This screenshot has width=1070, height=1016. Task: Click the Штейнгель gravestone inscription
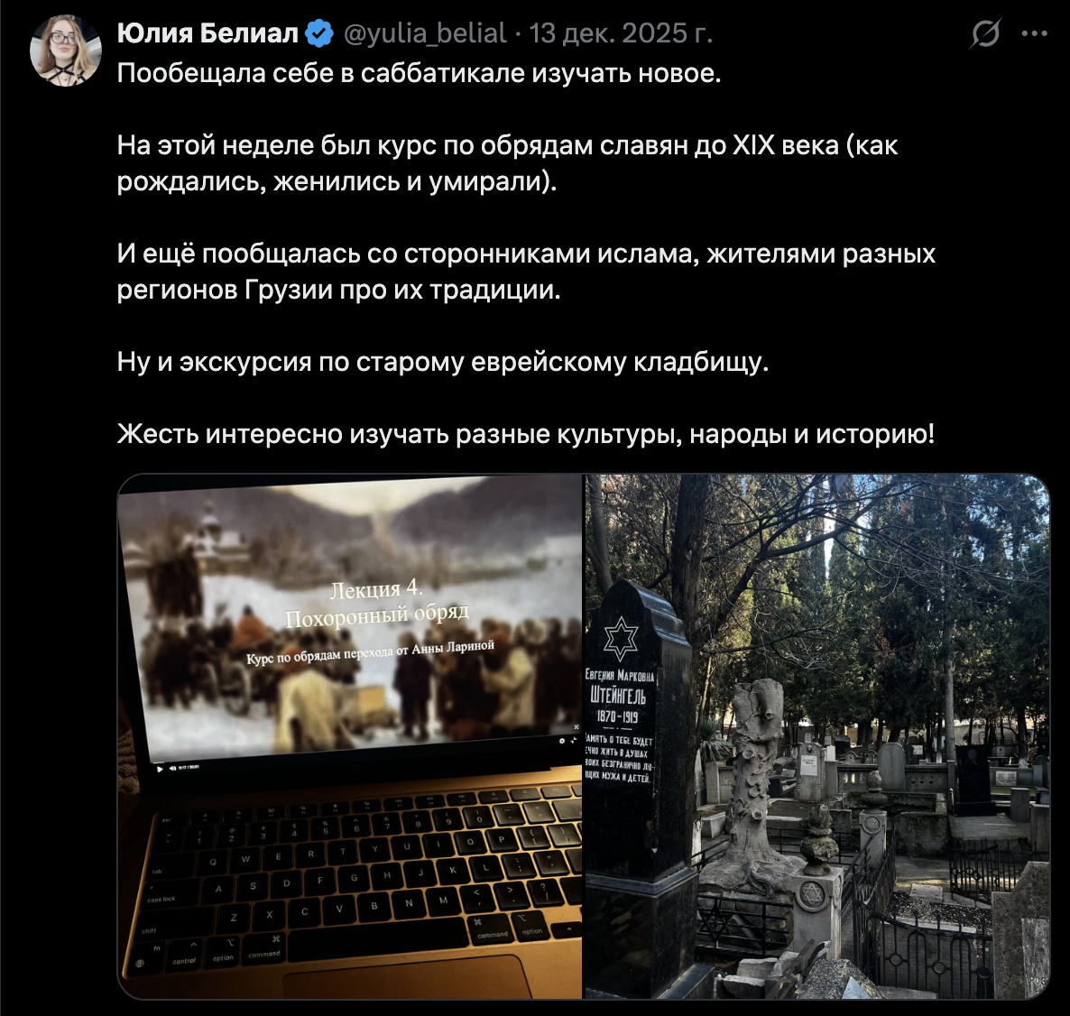618,696
